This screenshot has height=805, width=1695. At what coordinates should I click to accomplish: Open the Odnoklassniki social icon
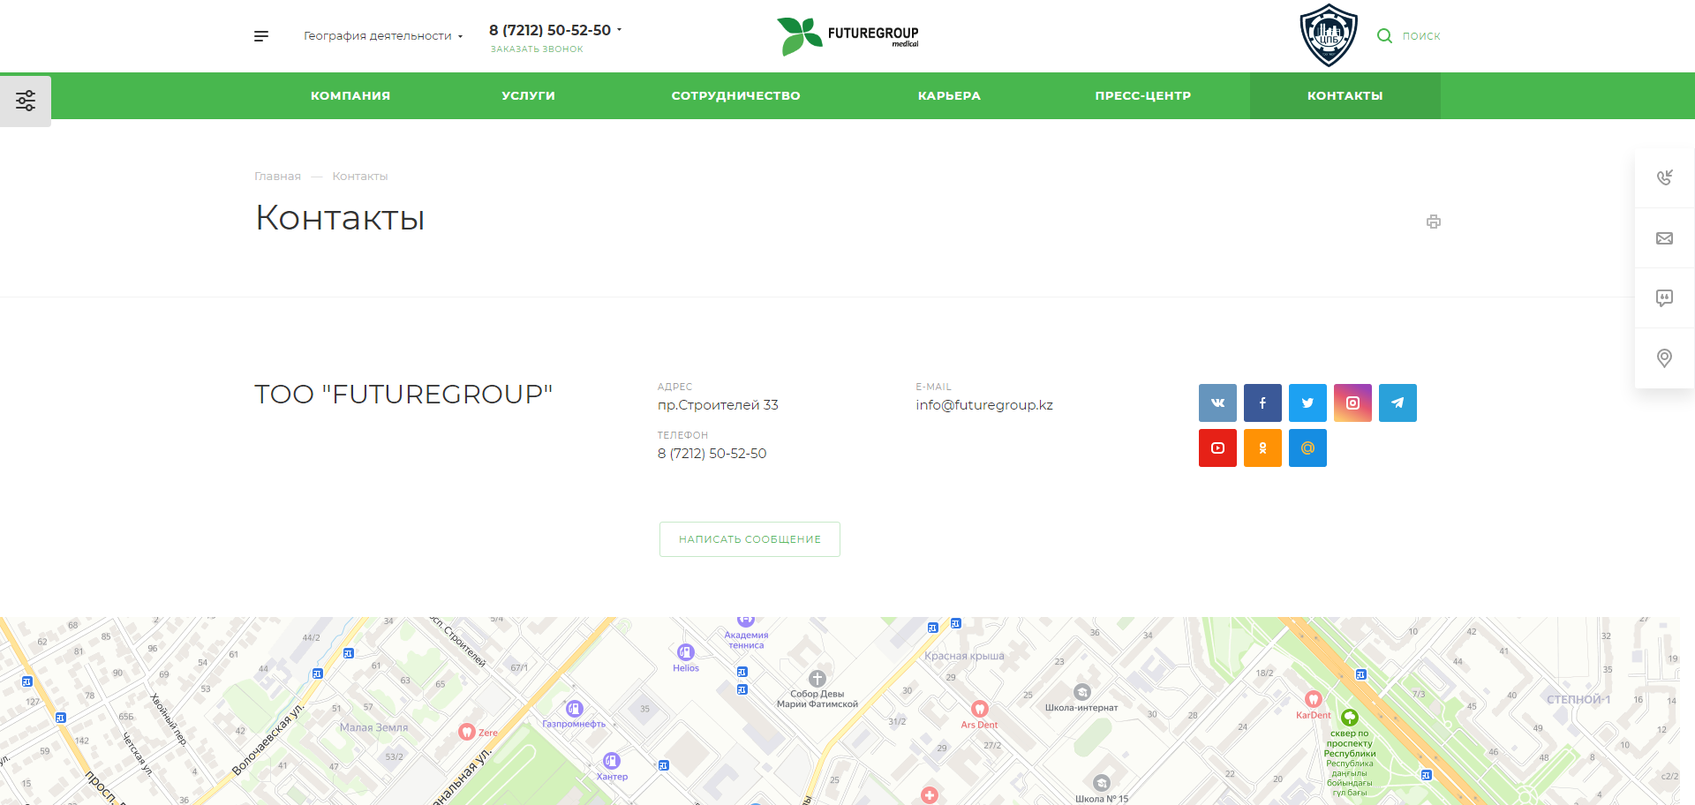coord(1262,448)
